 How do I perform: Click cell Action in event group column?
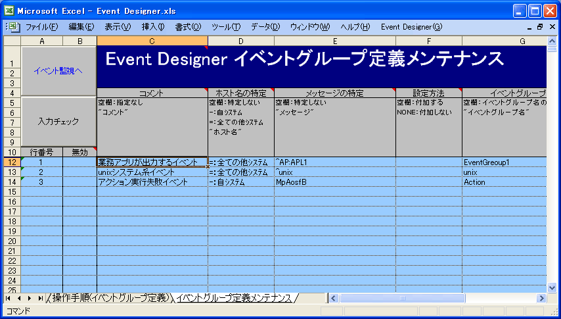click(x=505, y=182)
